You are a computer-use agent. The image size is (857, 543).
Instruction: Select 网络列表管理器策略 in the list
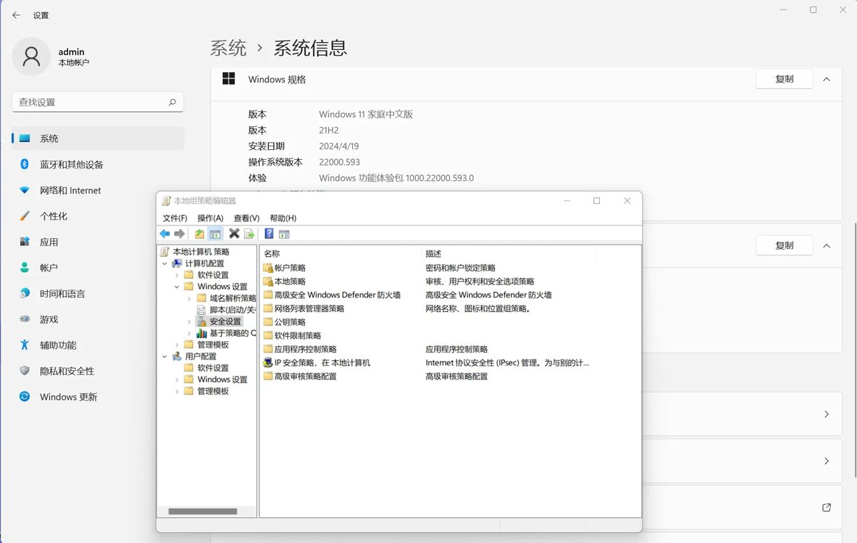click(x=309, y=308)
